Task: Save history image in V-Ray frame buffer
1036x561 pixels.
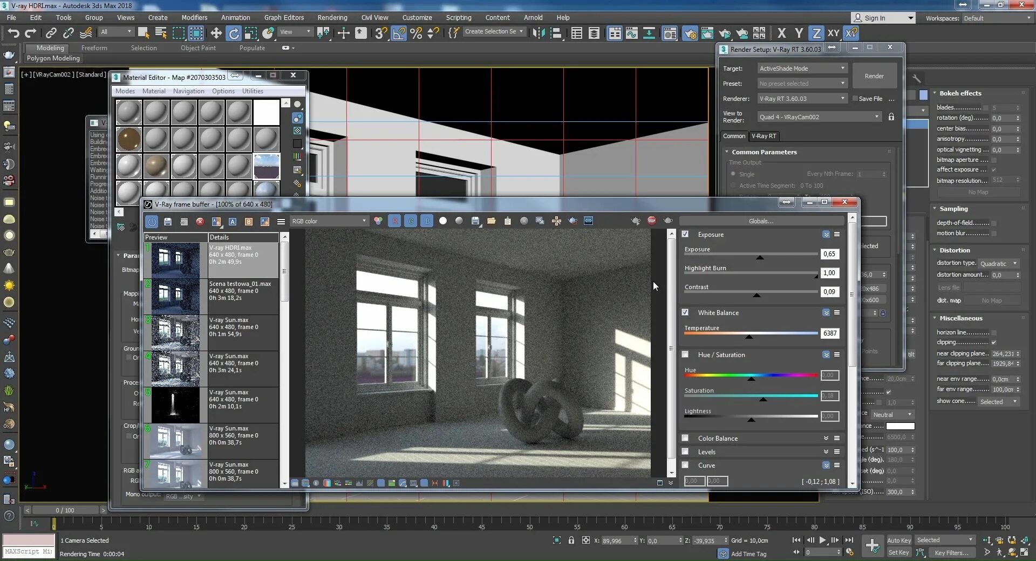Action: [168, 221]
